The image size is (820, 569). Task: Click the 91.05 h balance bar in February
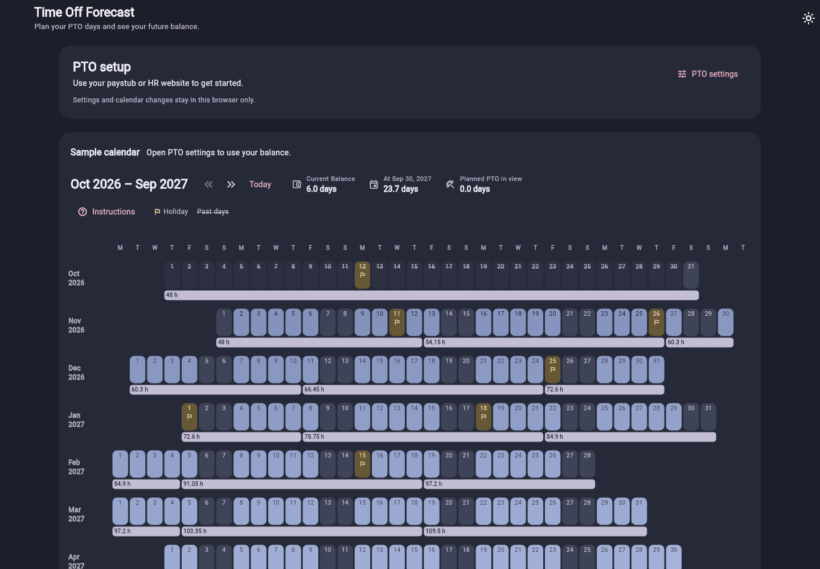pyautogui.click(x=302, y=484)
